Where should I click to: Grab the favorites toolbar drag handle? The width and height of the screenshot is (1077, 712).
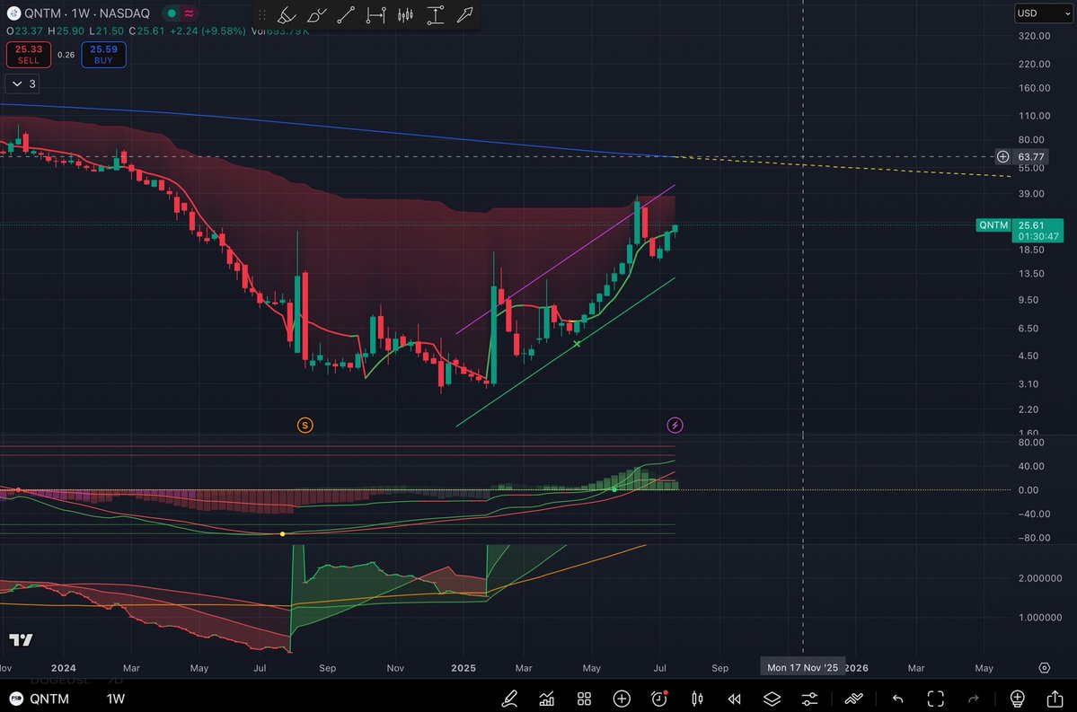(261, 14)
